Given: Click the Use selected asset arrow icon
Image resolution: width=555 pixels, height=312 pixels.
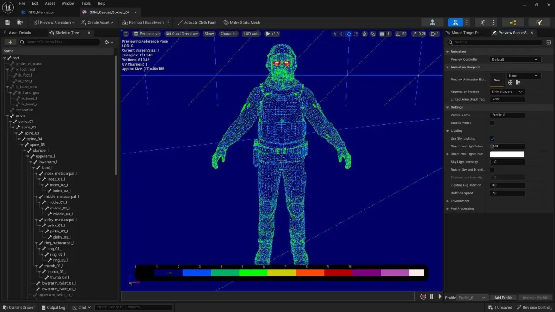Looking at the screenshot, I should coord(510,83).
